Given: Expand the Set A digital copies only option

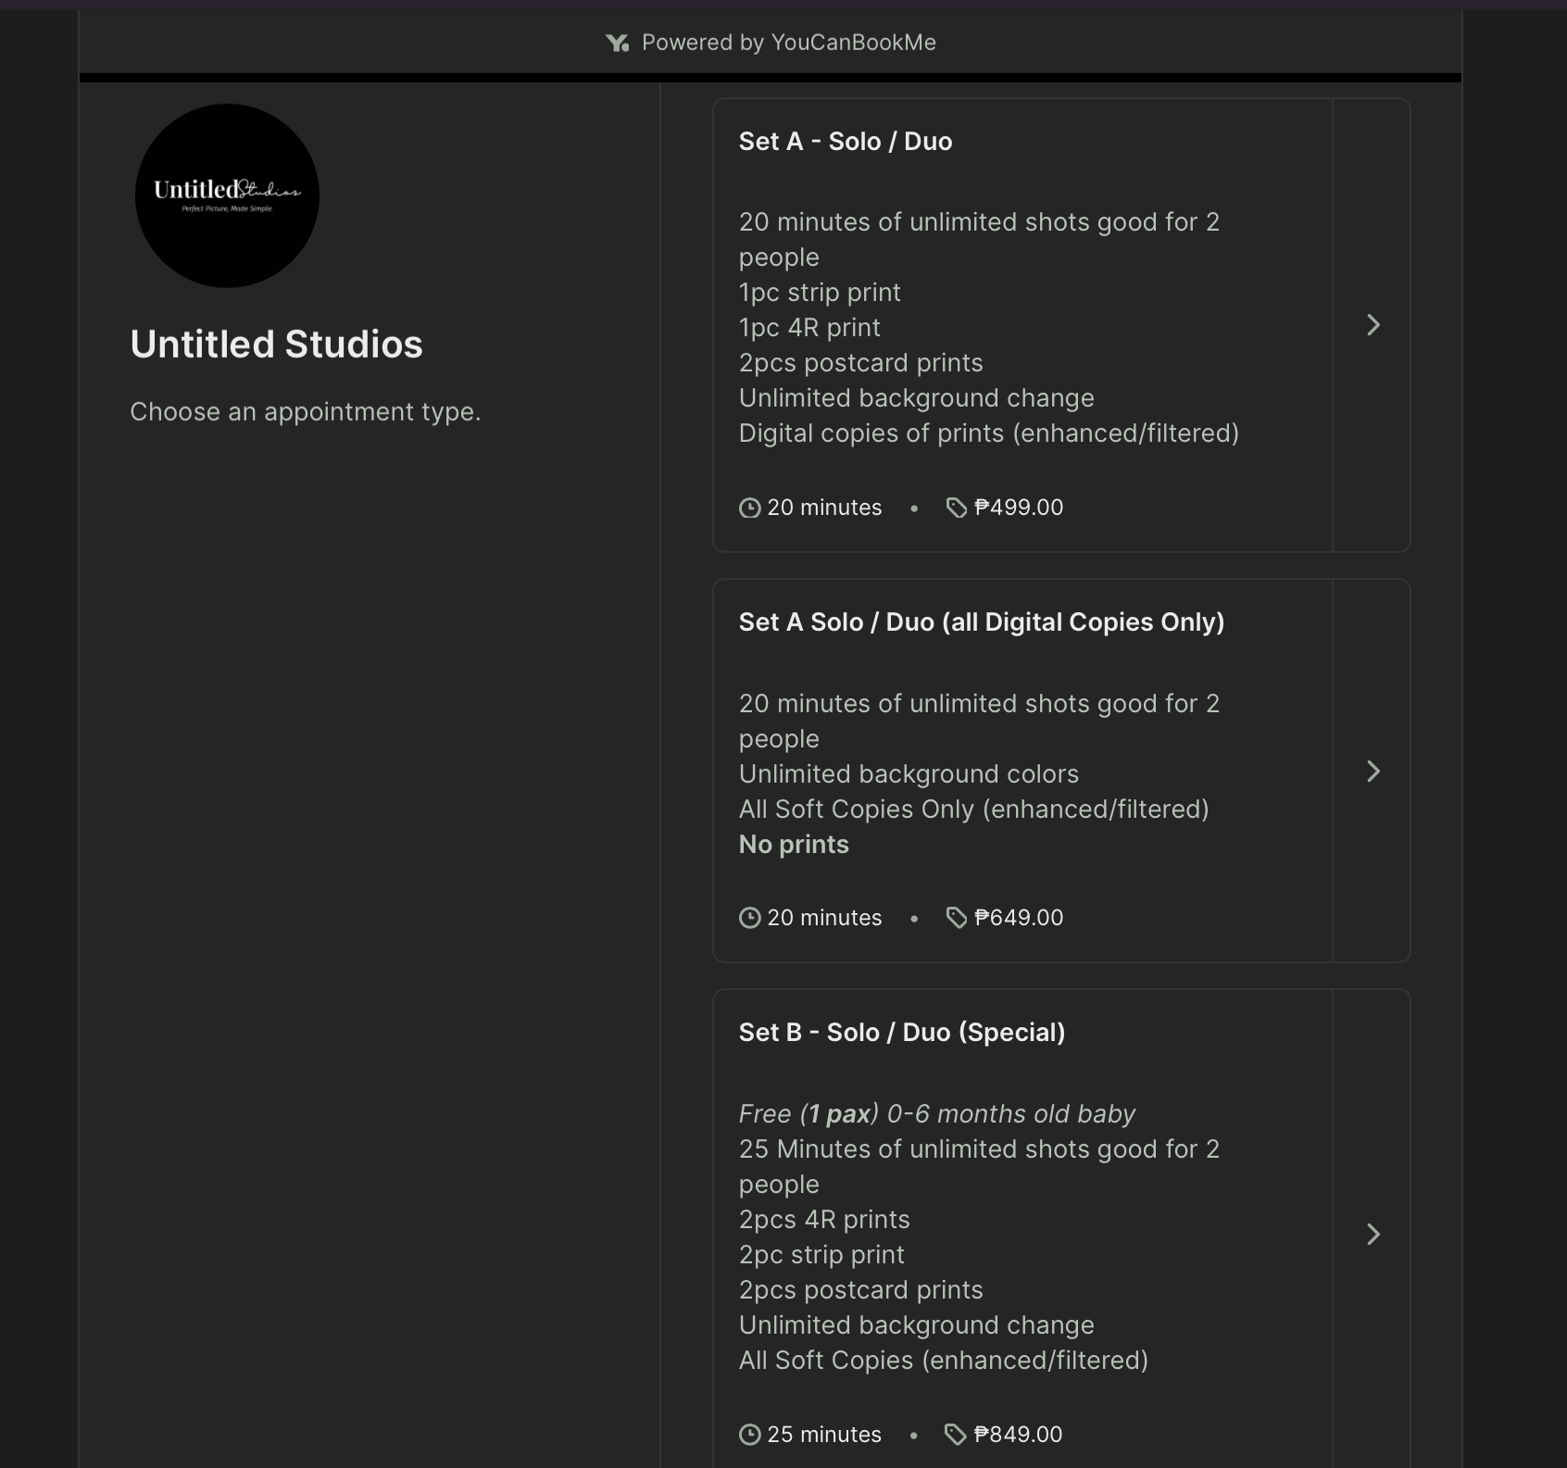Looking at the screenshot, I should (x=1373, y=772).
